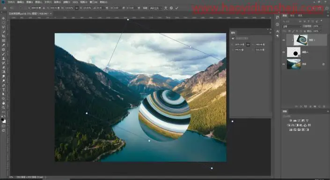This screenshot has width=330, height=180.
Task: Hide the top spiral layer
Action: 284,40
